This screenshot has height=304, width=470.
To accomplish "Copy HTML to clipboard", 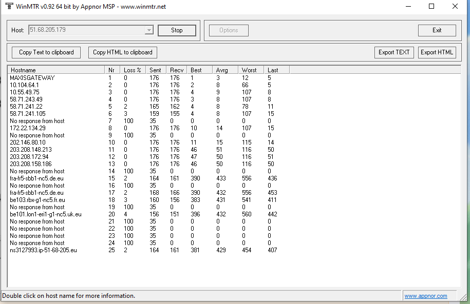I will (123, 52).
